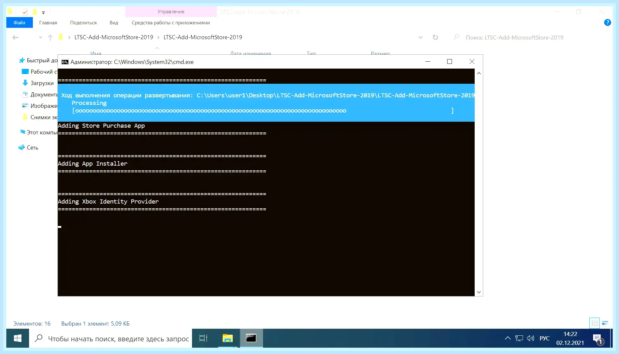Open the Поделиться ribbon tab
Viewport: 619px width, 354px height.
tap(83, 23)
